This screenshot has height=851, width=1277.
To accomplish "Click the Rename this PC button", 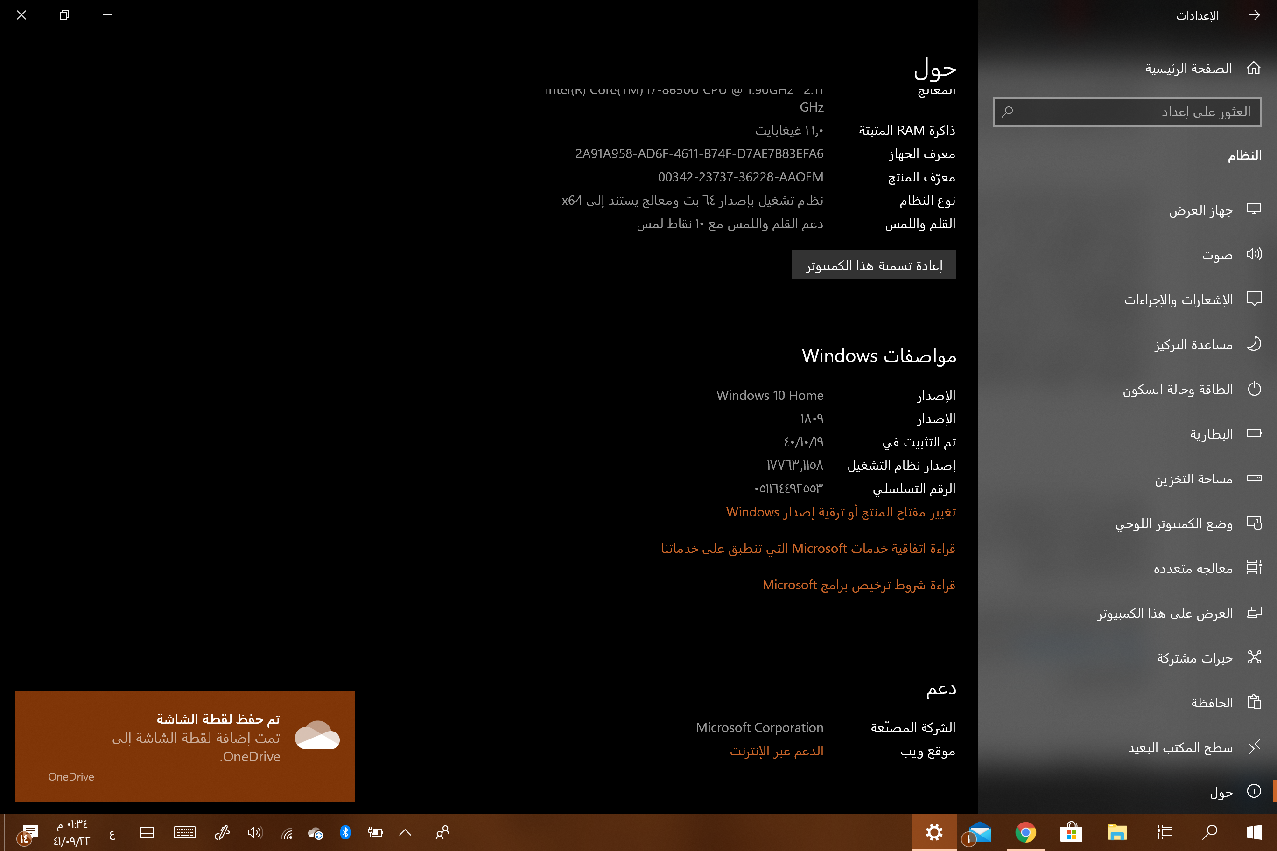I will 874,265.
